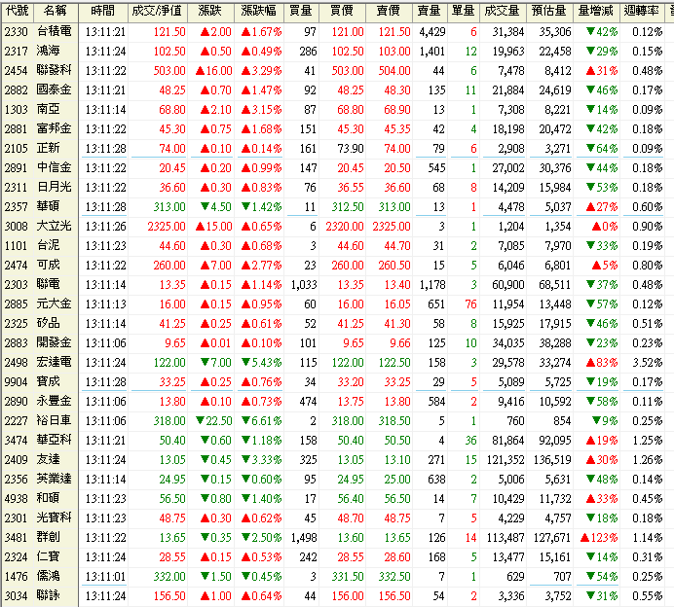Click the 週轉率 column header
Image resolution: width=674 pixels, height=607 pixels.
[x=642, y=11]
